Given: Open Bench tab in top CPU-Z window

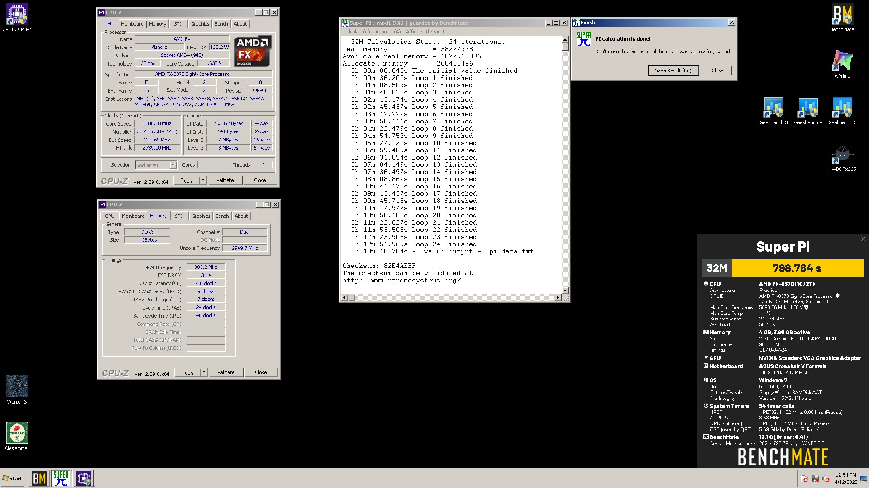Looking at the screenshot, I should click(221, 24).
